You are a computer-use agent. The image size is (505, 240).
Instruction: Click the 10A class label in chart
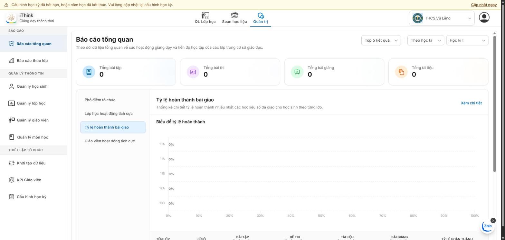[162, 144]
